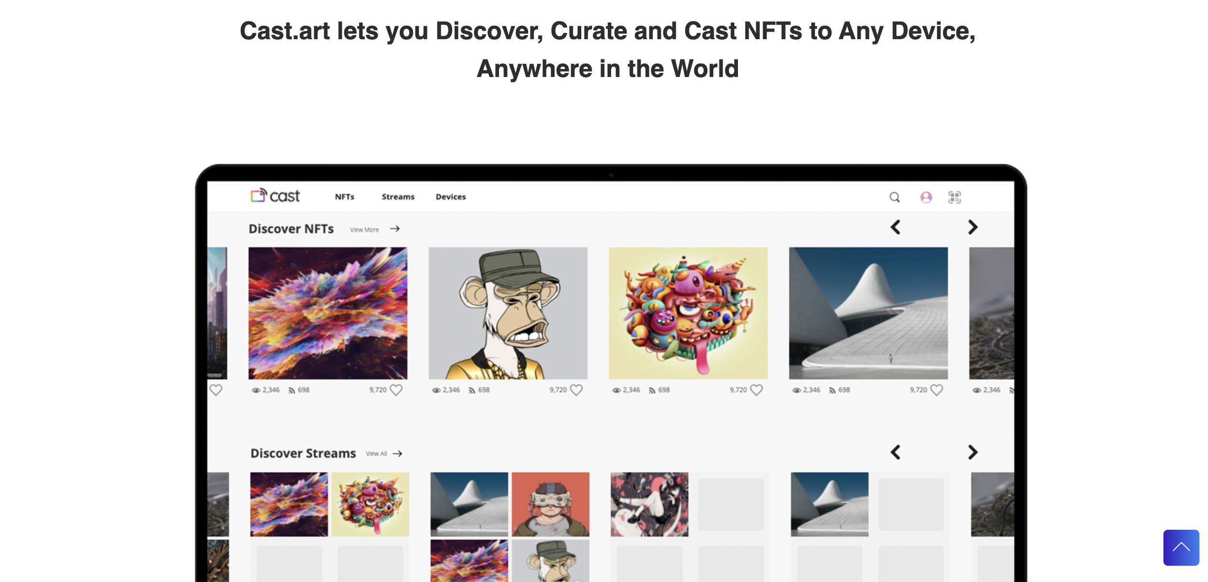Screen dimensions: 1208x582
Task: Go to previous Discover NFTs slide
Action: (x=895, y=227)
